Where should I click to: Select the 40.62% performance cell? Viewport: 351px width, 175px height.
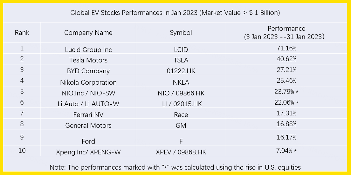point(286,59)
